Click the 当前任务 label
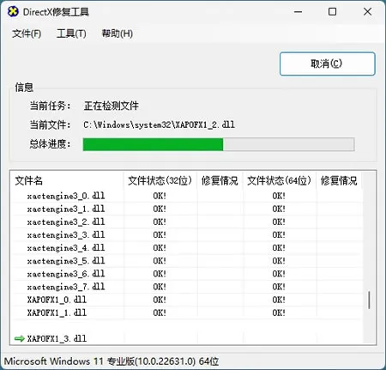 coord(50,106)
